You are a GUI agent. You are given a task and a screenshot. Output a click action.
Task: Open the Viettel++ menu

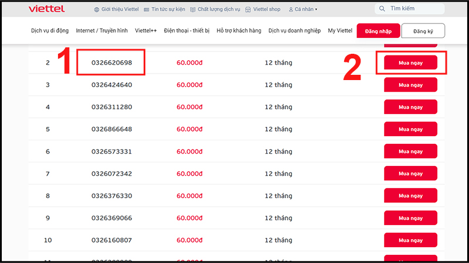[145, 30]
